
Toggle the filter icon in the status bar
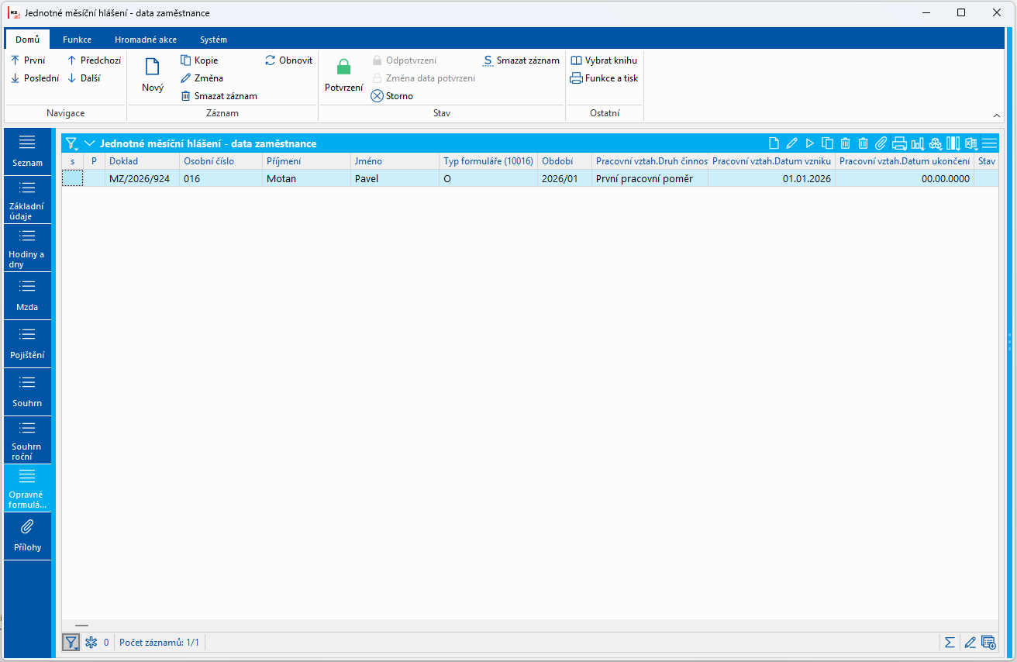pos(71,642)
